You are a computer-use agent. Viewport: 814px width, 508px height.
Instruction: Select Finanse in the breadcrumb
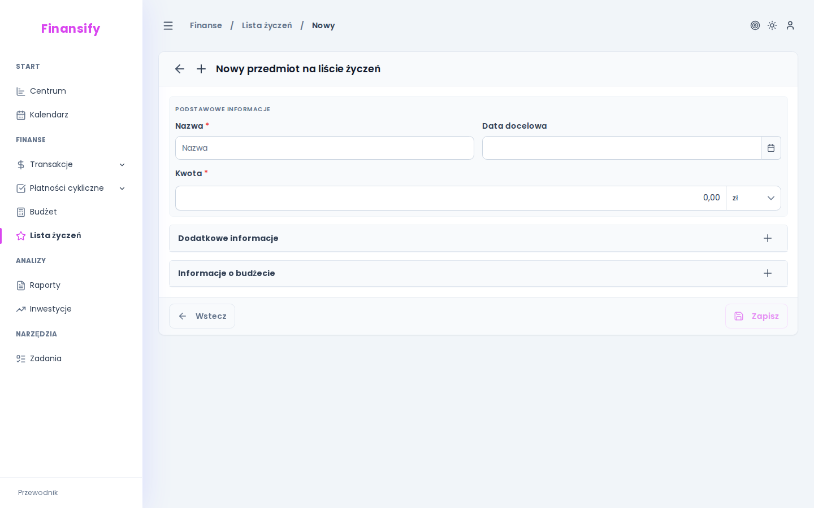[206, 25]
